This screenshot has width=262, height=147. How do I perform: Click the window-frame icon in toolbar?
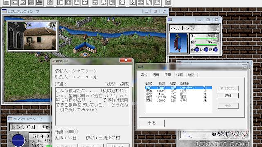pyautogui.click(x=7, y=2)
